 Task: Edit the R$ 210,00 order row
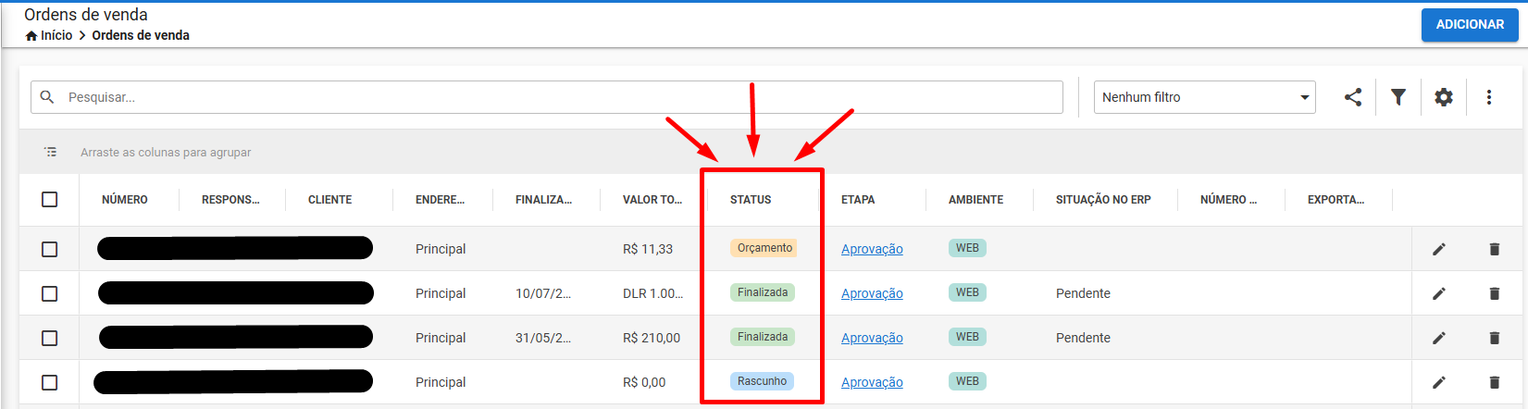point(1439,338)
